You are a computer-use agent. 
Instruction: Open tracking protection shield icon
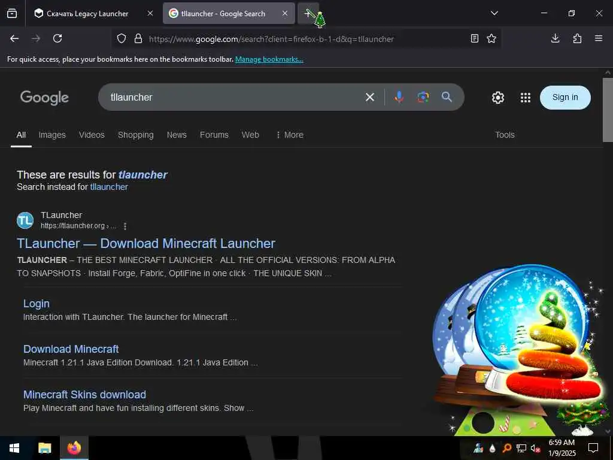pyautogui.click(x=122, y=38)
